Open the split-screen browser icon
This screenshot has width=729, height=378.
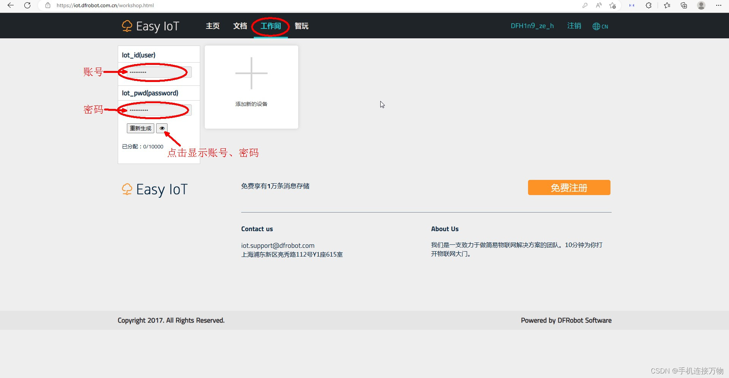tap(632, 5)
